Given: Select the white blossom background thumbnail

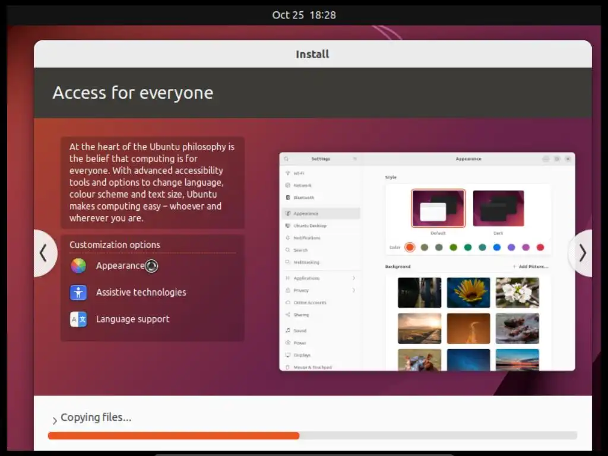Looking at the screenshot, I should pyautogui.click(x=517, y=293).
